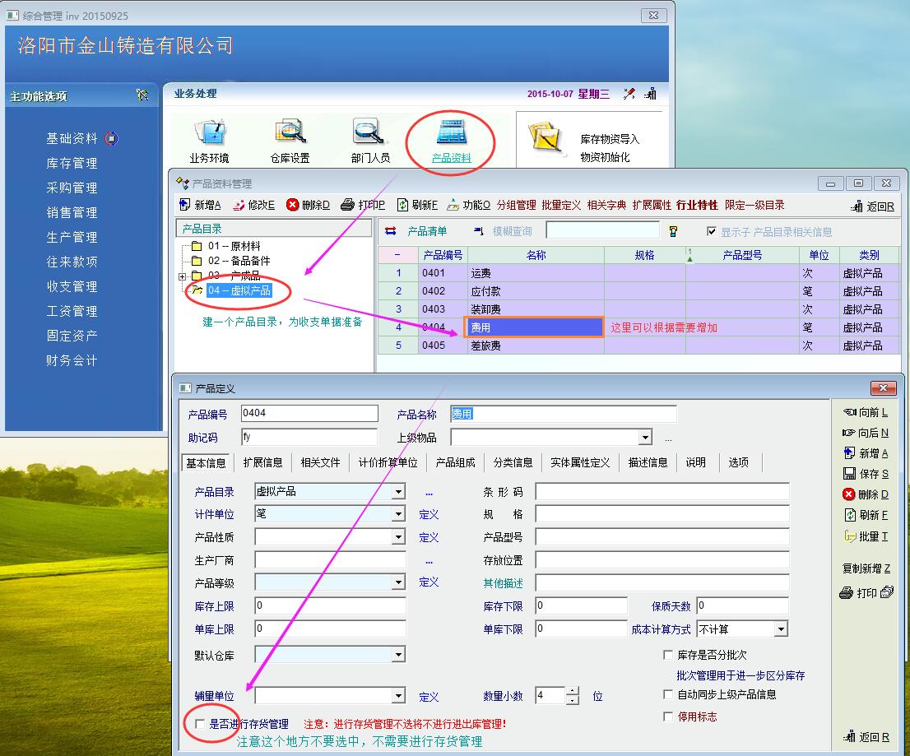The width and height of the screenshot is (910, 756).
Task: Open the 部门人员 icon
Action: [x=369, y=132]
